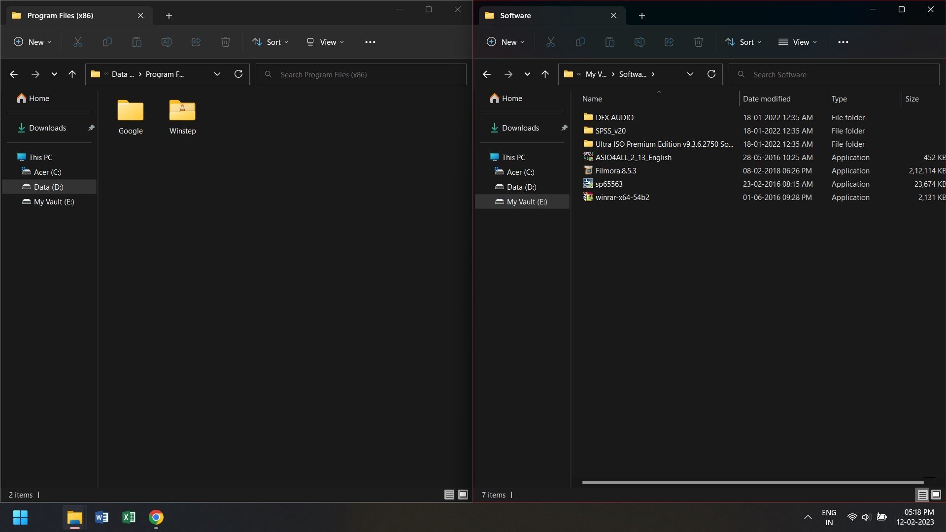Screen dimensions: 946x532
Task: Click Cut icon in Software window
Action: point(551,42)
